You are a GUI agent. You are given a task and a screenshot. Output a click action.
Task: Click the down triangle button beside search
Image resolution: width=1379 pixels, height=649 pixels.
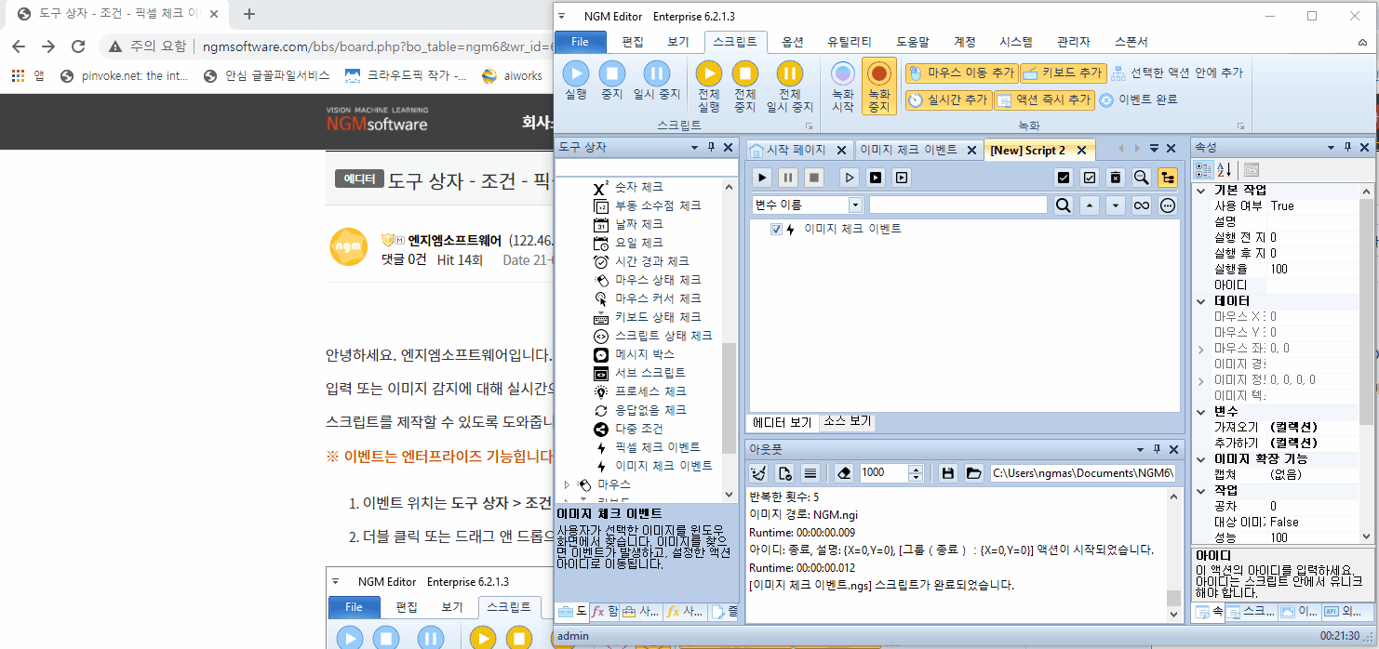1116,205
